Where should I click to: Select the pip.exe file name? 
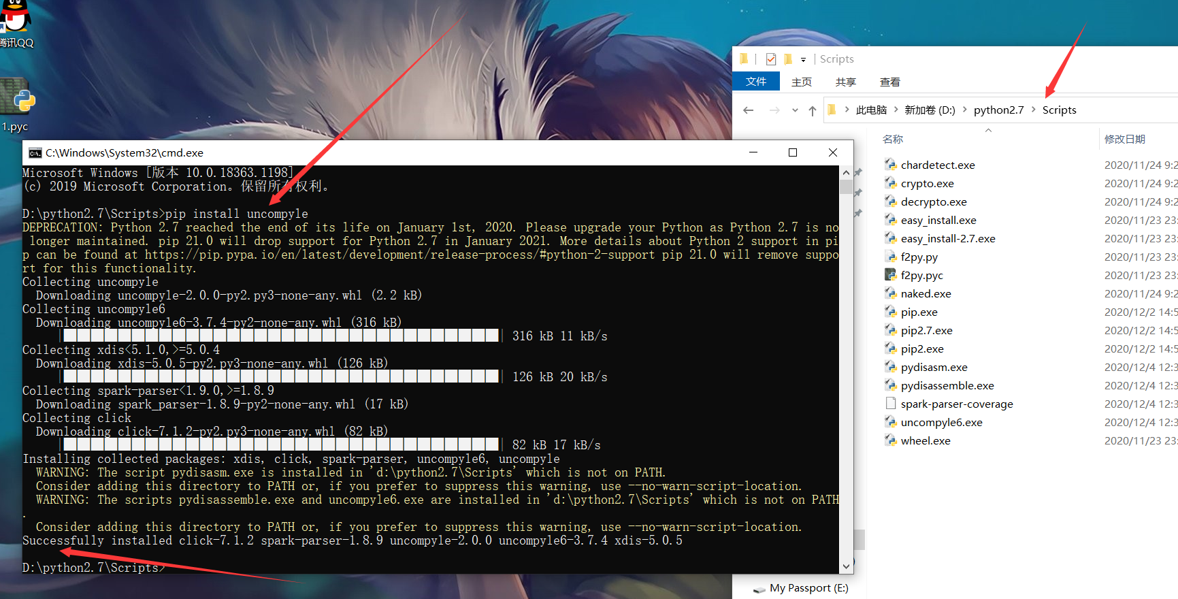click(x=919, y=312)
